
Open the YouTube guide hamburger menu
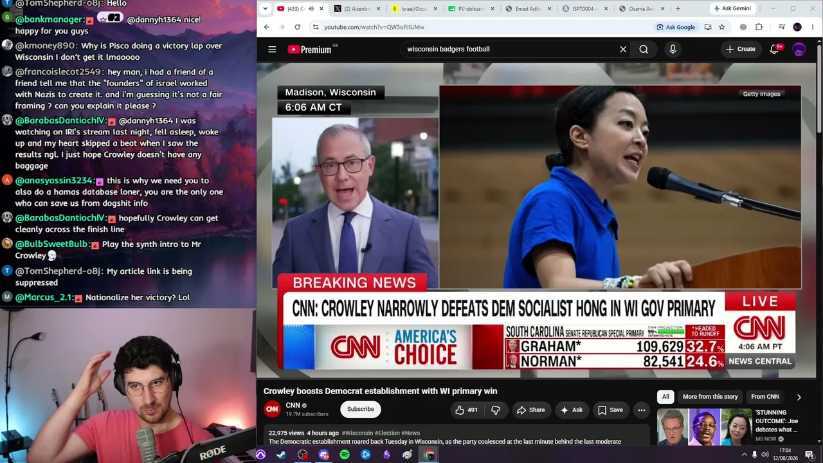pos(272,50)
